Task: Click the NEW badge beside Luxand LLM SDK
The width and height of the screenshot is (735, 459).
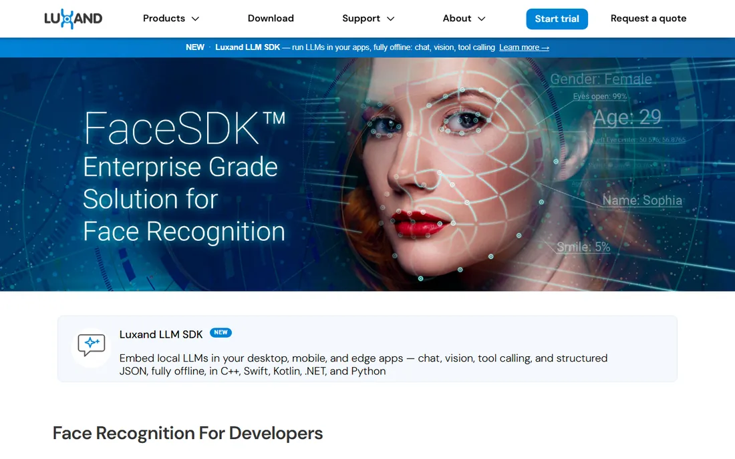Action: pos(220,333)
